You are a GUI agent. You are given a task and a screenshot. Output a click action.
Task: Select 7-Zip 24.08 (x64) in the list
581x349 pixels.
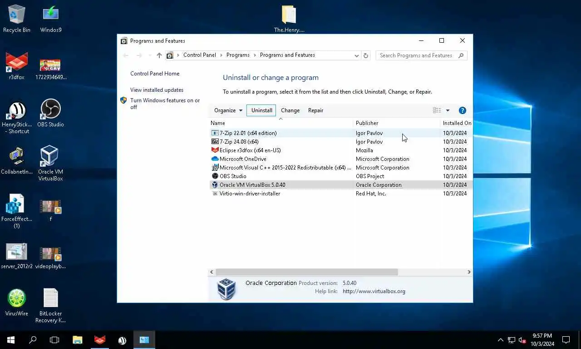[340, 142]
